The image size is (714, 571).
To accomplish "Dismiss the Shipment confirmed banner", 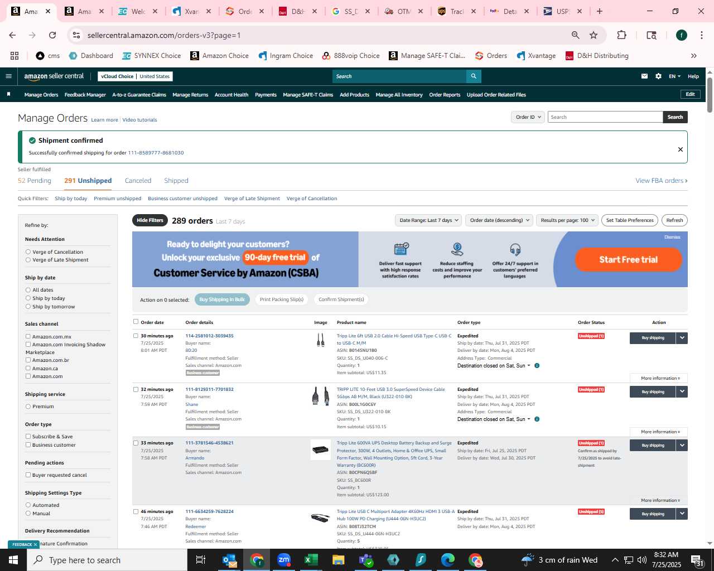I will pos(680,149).
